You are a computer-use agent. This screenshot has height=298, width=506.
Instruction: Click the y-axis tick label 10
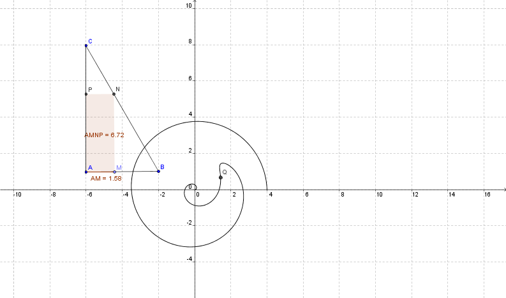coord(188,5)
